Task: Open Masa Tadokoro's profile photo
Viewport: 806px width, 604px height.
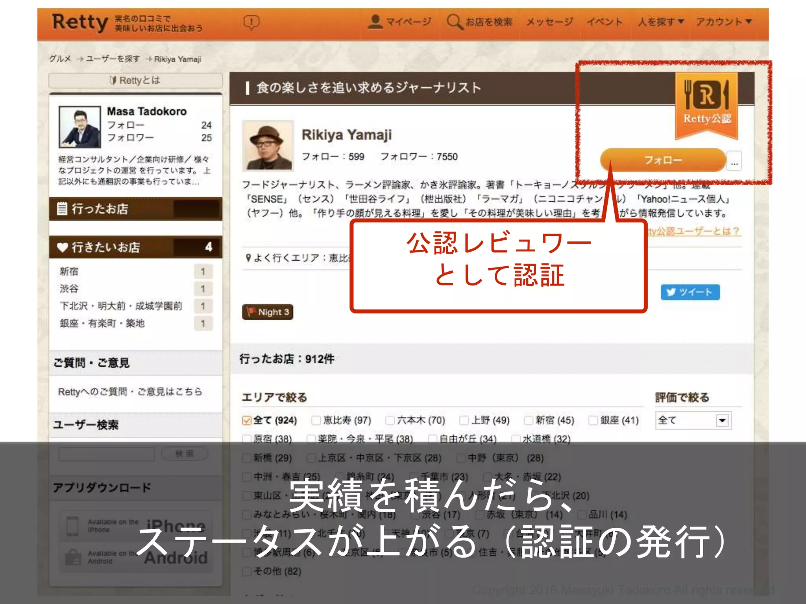Action: (x=79, y=127)
